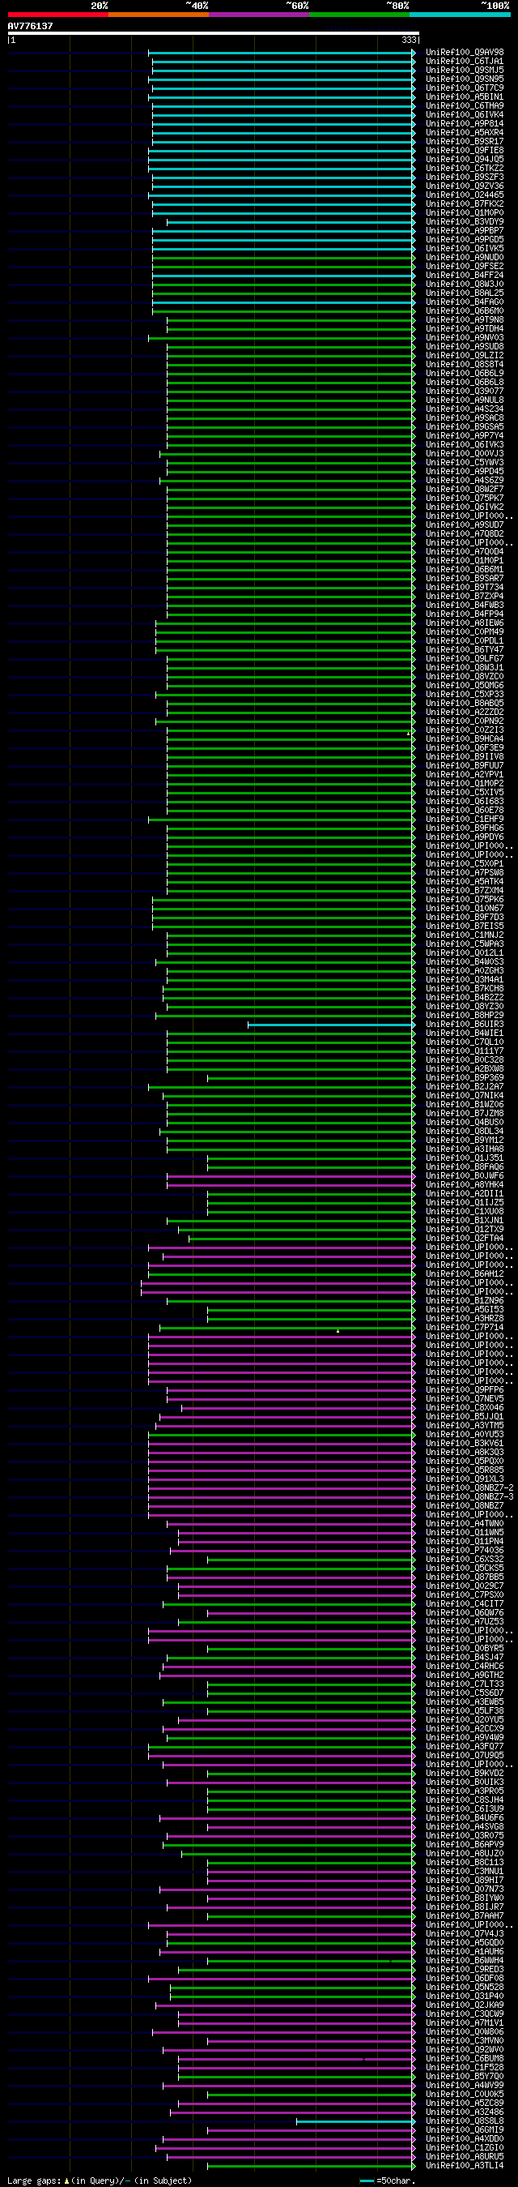The width and height of the screenshot is (518, 2187).
Task: Click the UniRef100_Q6IVK5 entry
Action: (465, 249)
